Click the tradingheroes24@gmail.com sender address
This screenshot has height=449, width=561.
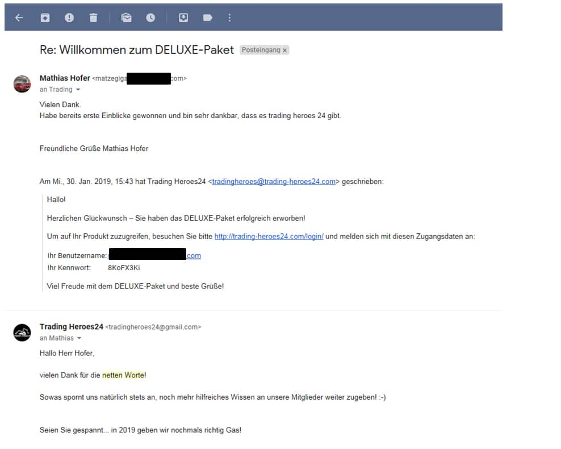pyautogui.click(x=153, y=327)
